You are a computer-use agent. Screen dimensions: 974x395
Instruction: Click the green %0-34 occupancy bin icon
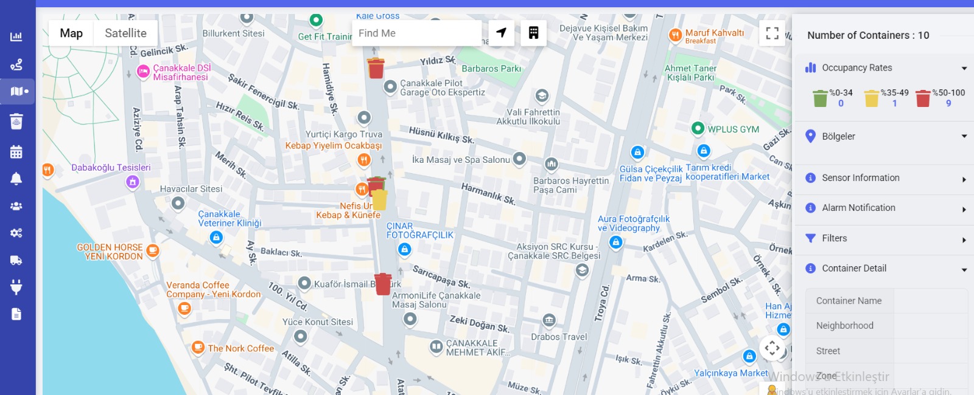(x=820, y=98)
